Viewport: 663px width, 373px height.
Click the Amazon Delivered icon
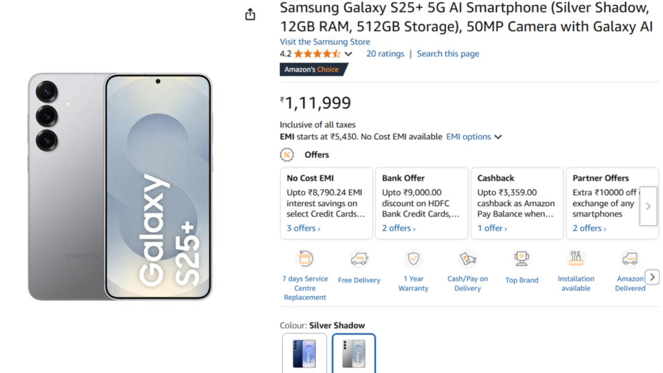point(629,258)
